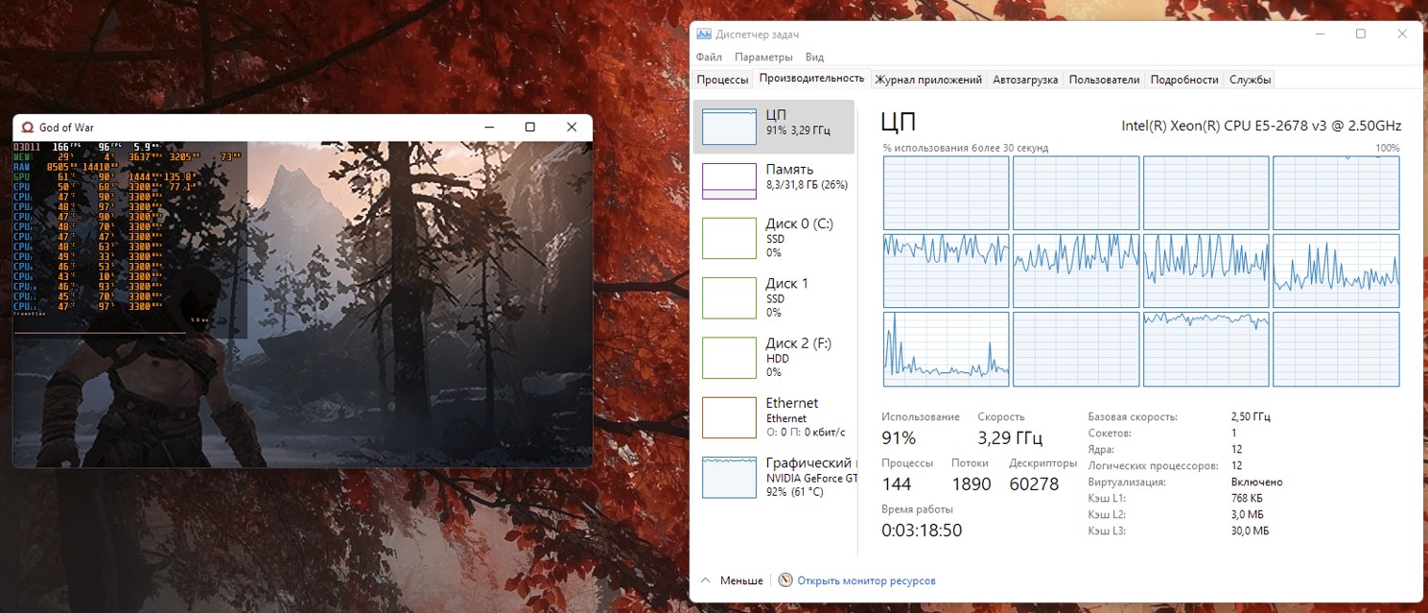This screenshot has width=1428, height=613.
Task: Click the Логических процессоров label
Action: coord(1154,465)
